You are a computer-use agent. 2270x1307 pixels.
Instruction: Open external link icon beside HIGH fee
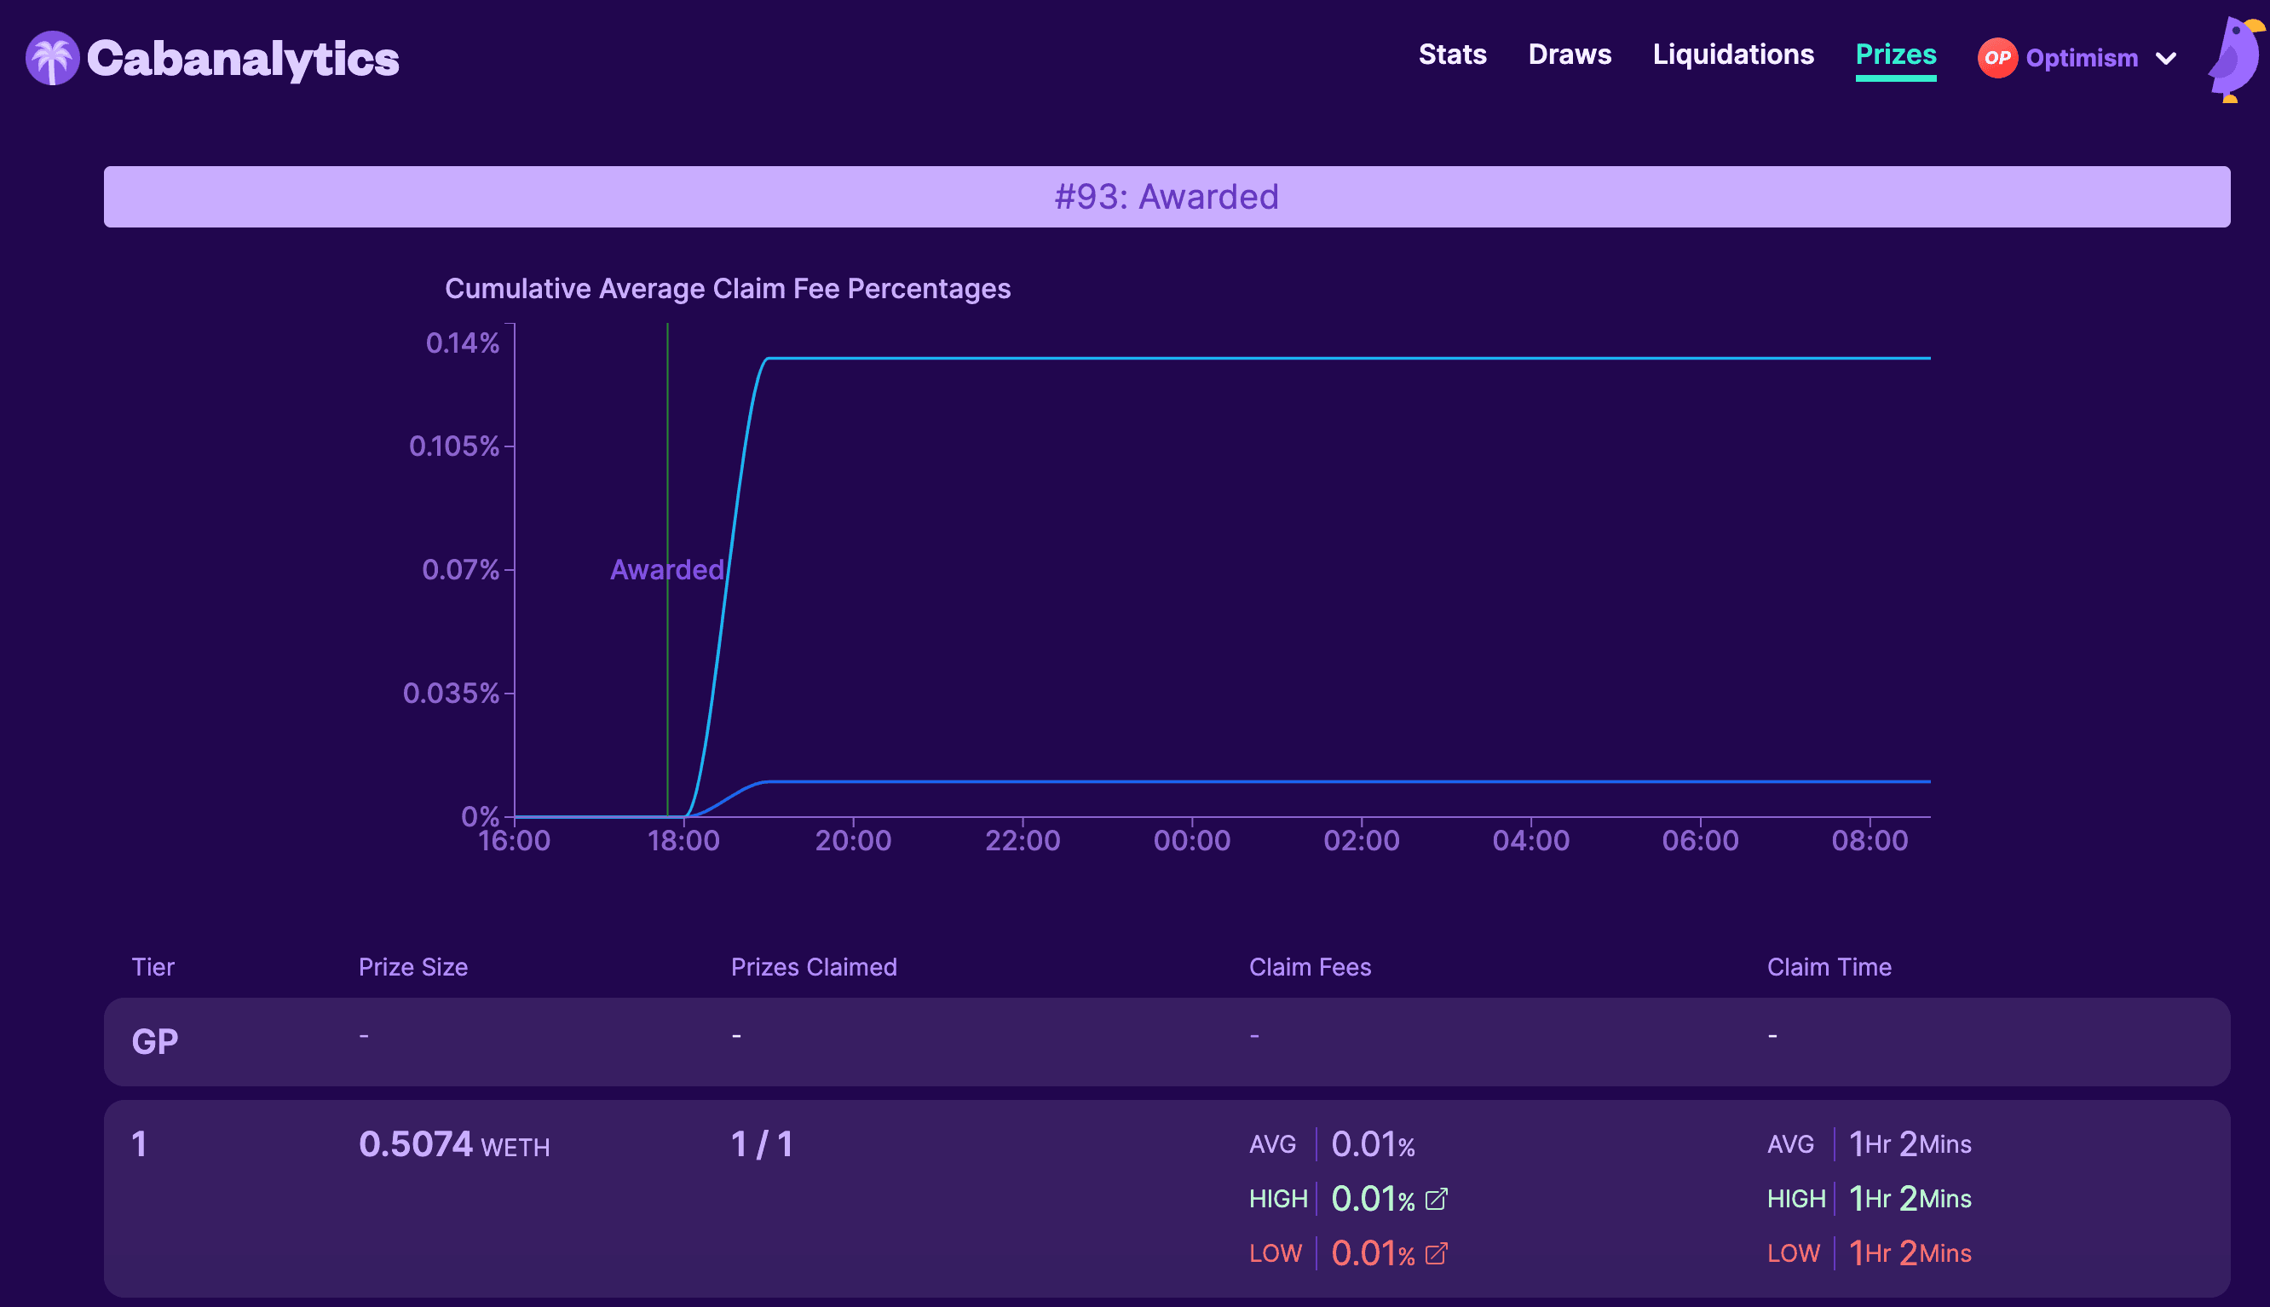click(x=1436, y=1200)
